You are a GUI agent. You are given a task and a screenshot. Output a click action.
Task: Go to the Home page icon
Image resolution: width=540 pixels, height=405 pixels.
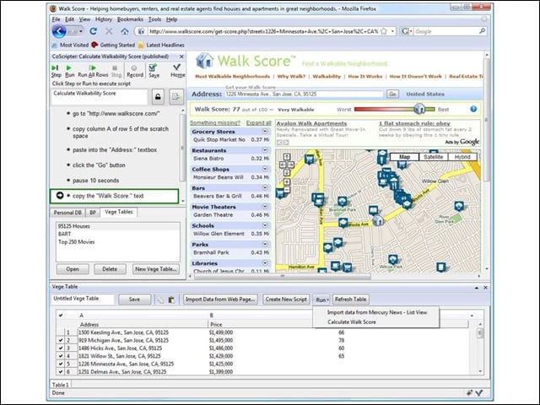coord(125,31)
